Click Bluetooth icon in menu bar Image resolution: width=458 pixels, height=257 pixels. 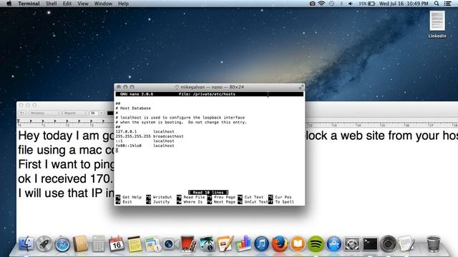click(x=341, y=4)
